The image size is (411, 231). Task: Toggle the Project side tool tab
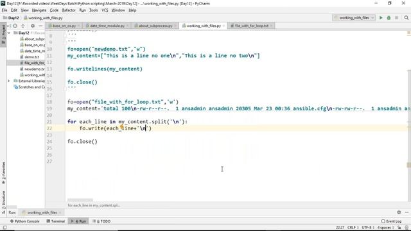[3, 35]
